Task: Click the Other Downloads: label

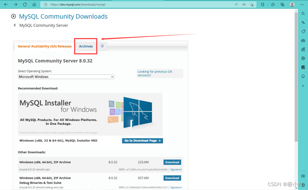Action: [x=32, y=152]
